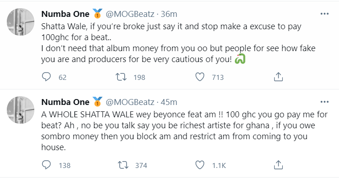Screen dimensions: 339x178
Task: Open more options menu on 45m tweet
Action: pos(324,102)
